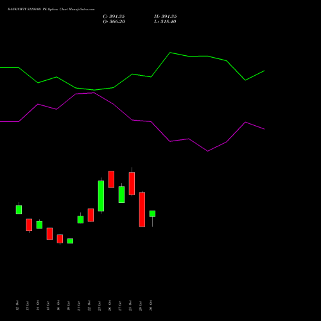Click the low price value L: 318.40
The height and width of the screenshot is (321, 321).
coord(165,22)
